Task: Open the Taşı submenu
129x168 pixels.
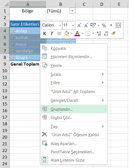Action: pyautogui.click(x=74, y=126)
